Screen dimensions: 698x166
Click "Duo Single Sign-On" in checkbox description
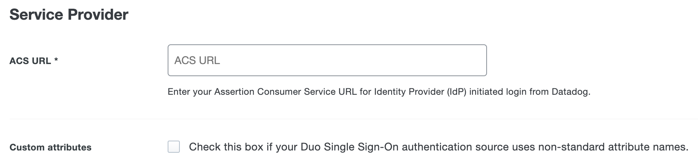point(349,147)
